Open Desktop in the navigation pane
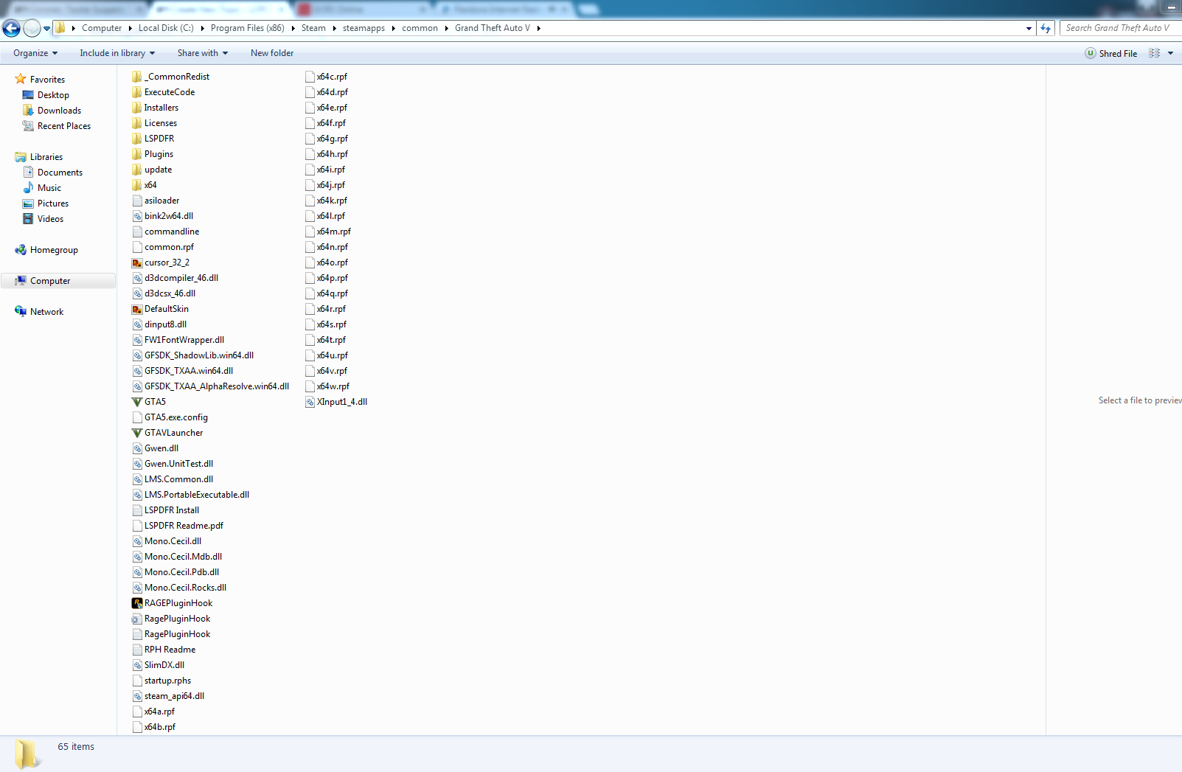This screenshot has height=772, width=1182. point(53,95)
